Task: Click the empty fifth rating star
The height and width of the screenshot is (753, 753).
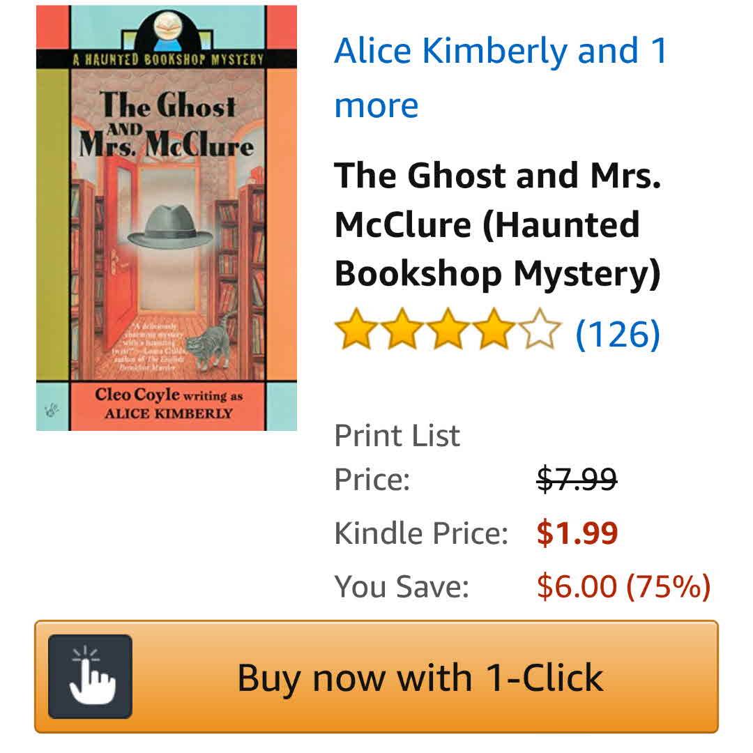Action: tap(539, 329)
